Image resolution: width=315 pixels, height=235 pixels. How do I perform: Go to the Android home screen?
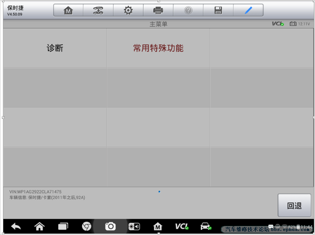click(39, 227)
